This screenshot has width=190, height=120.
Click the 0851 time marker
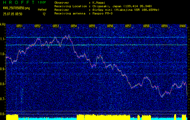(x=19, y=26)
